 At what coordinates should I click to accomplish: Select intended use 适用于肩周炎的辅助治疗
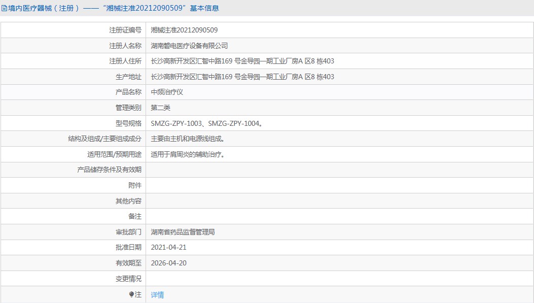pyautogui.click(x=188, y=154)
